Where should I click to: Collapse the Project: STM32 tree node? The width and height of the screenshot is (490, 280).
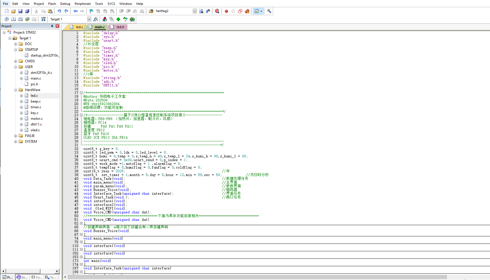coord(4,32)
